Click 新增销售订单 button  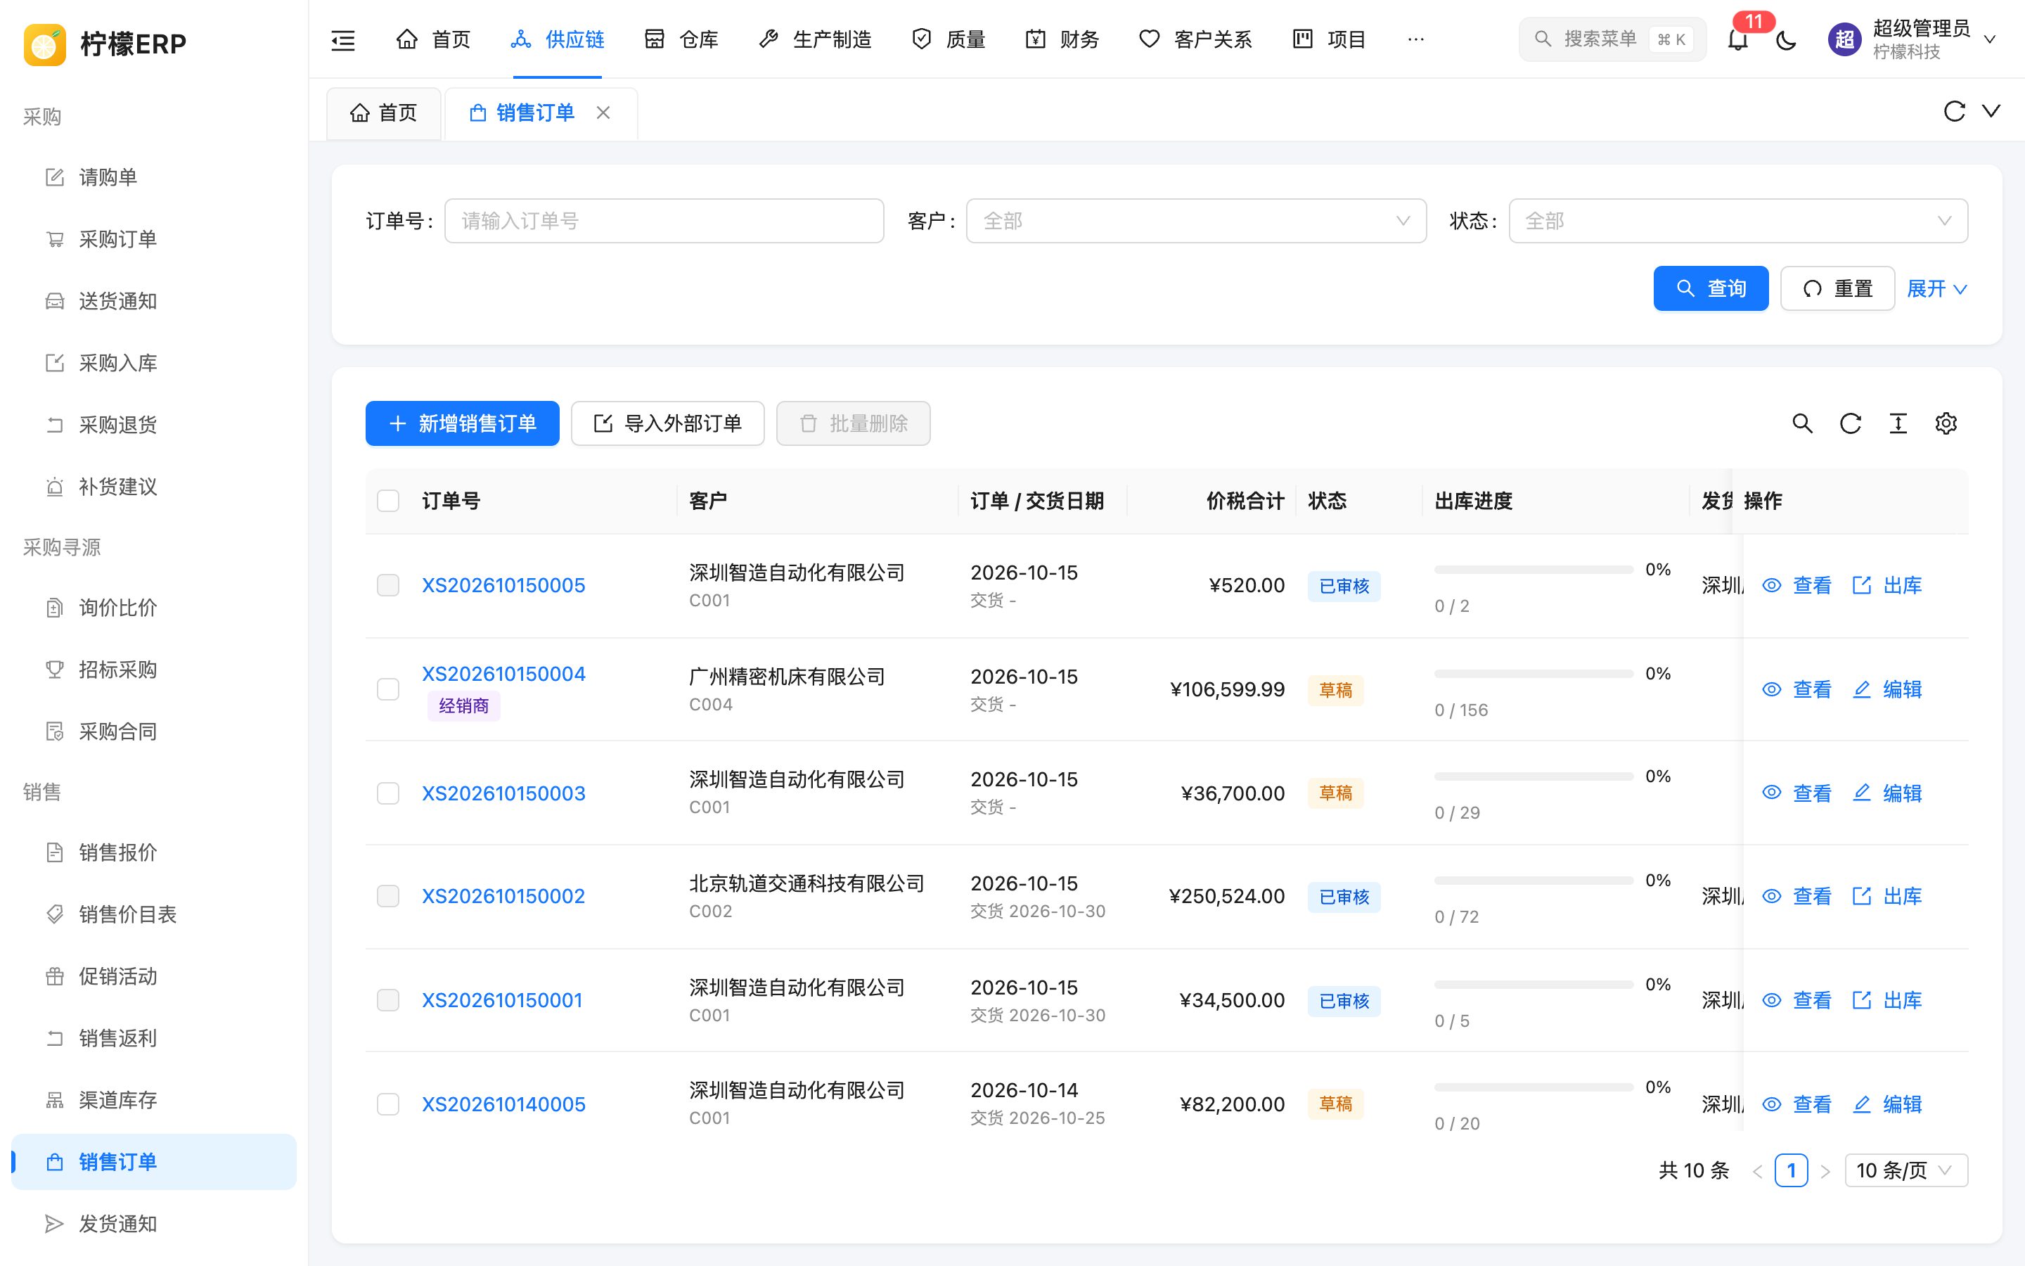pyautogui.click(x=463, y=423)
